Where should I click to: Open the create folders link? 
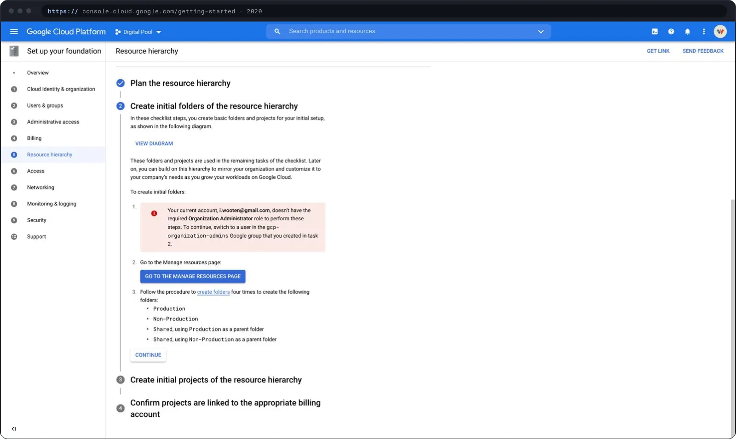point(213,292)
